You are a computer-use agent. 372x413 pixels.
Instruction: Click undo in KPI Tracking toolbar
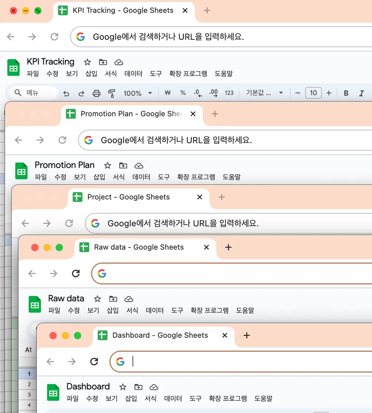(x=66, y=93)
